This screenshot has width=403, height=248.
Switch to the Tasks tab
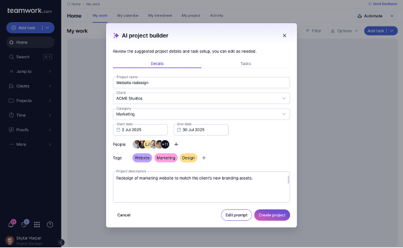coord(245,63)
